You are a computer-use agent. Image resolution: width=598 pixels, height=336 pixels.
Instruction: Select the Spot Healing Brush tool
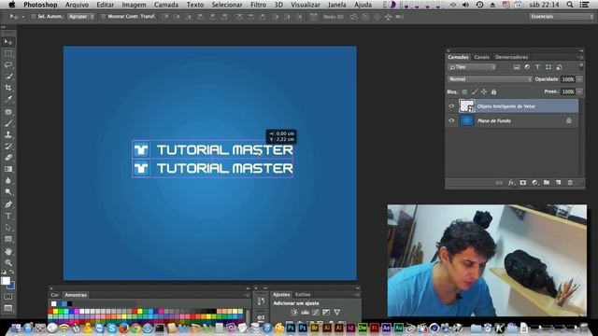point(8,112)
